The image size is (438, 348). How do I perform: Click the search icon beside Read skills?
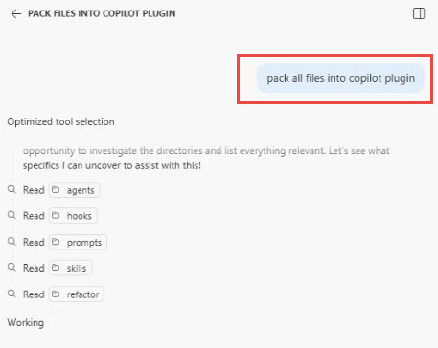click(12, 267)
